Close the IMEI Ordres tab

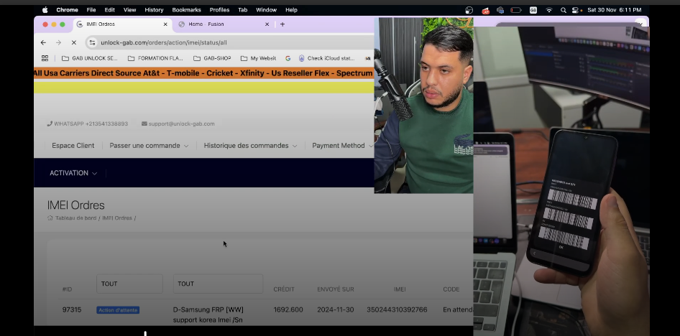(165, 24)
